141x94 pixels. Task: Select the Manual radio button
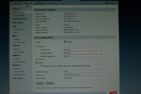pyautogui.click(x=36, y=46)
